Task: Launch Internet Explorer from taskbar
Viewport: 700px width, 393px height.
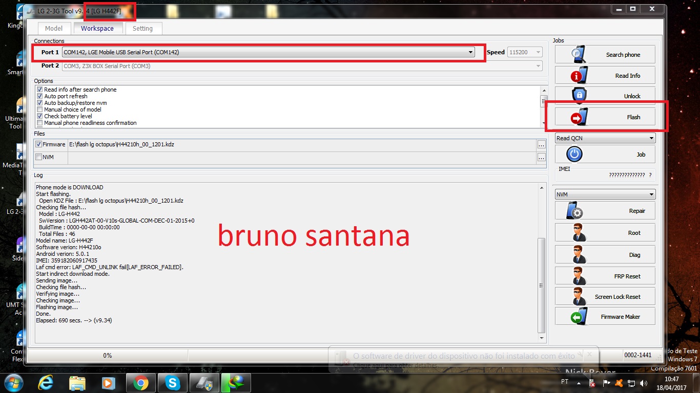Action: pos(47,382)
